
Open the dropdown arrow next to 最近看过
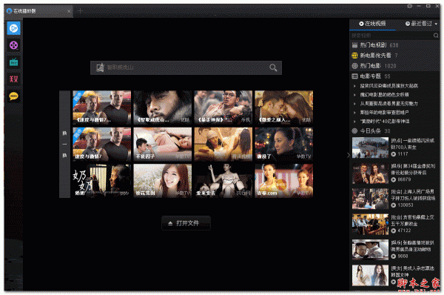436,24
